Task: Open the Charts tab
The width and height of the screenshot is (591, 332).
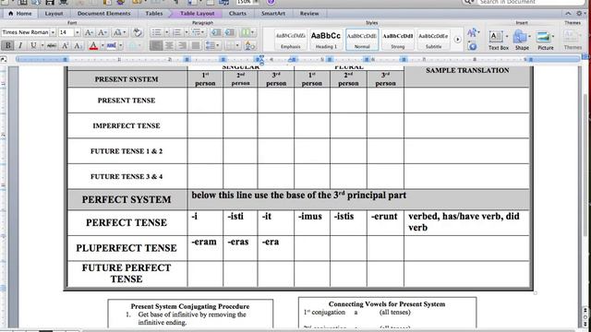Action: coord(237,13)
